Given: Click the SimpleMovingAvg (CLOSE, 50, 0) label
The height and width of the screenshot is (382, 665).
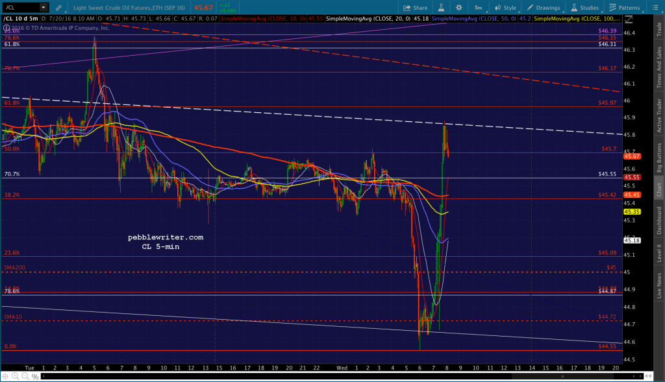Looking at the screenshot, I should point(473,19).
